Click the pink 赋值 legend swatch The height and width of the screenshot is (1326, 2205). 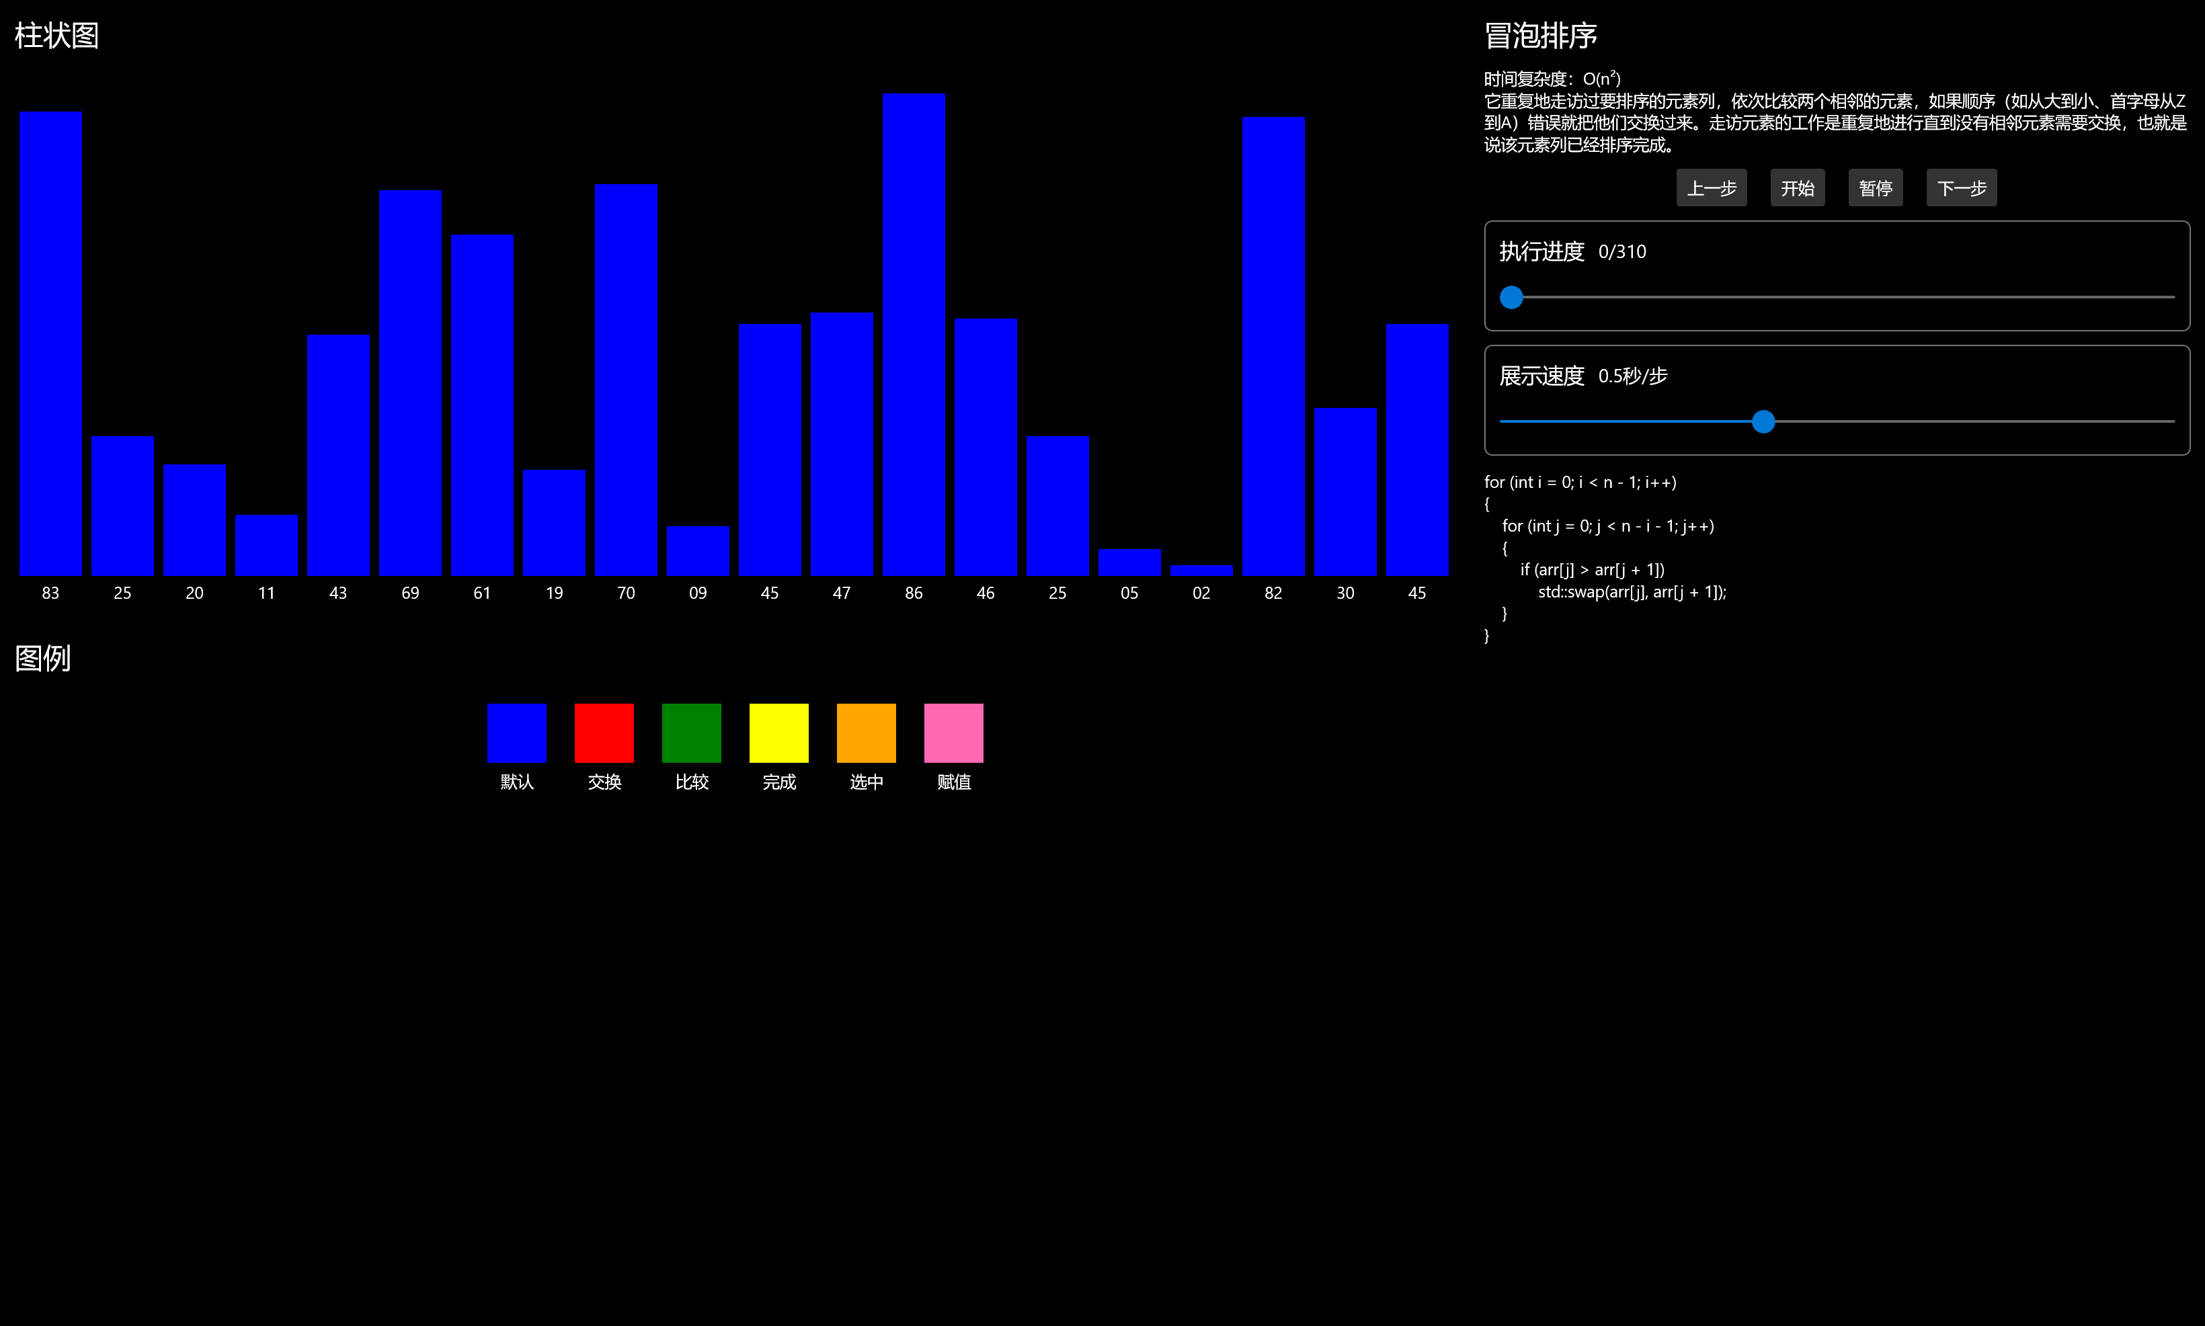[x=953, y=733]
